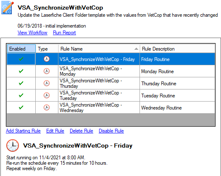221x176 pixels.
Task: Click the schedule clock icon in the Thursday row
Action: click(47, 83)
